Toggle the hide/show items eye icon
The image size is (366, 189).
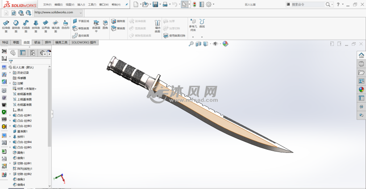(x=215, y=44)
